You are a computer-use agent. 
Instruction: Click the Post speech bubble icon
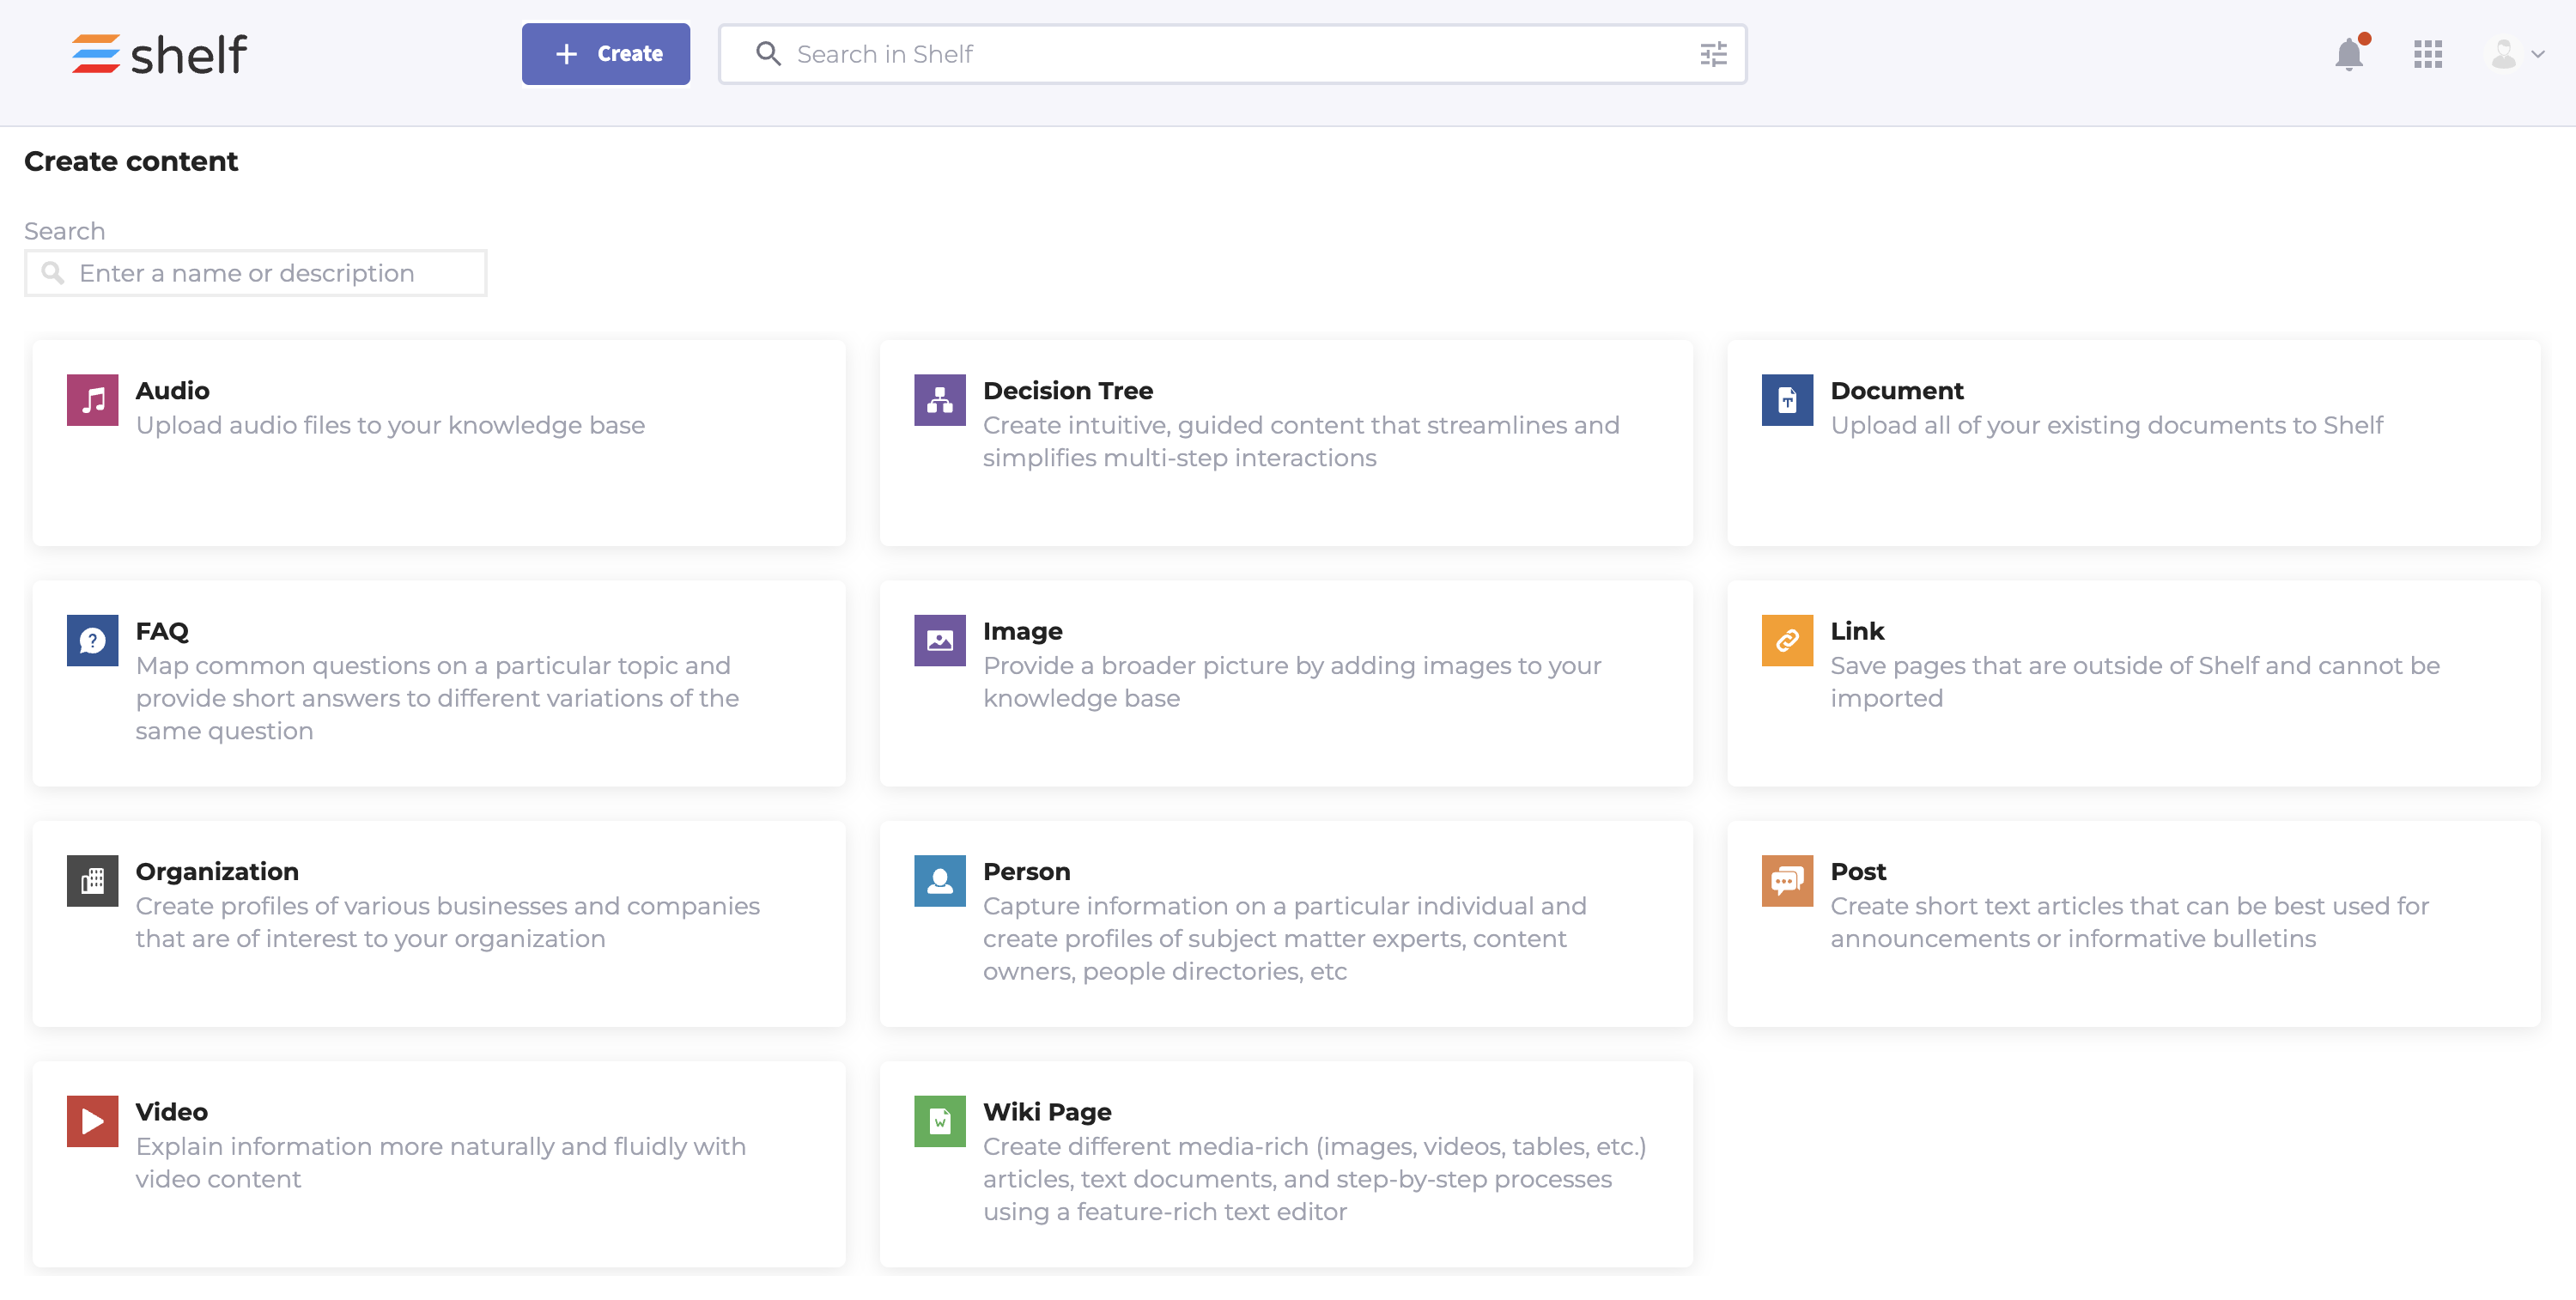1786,880
